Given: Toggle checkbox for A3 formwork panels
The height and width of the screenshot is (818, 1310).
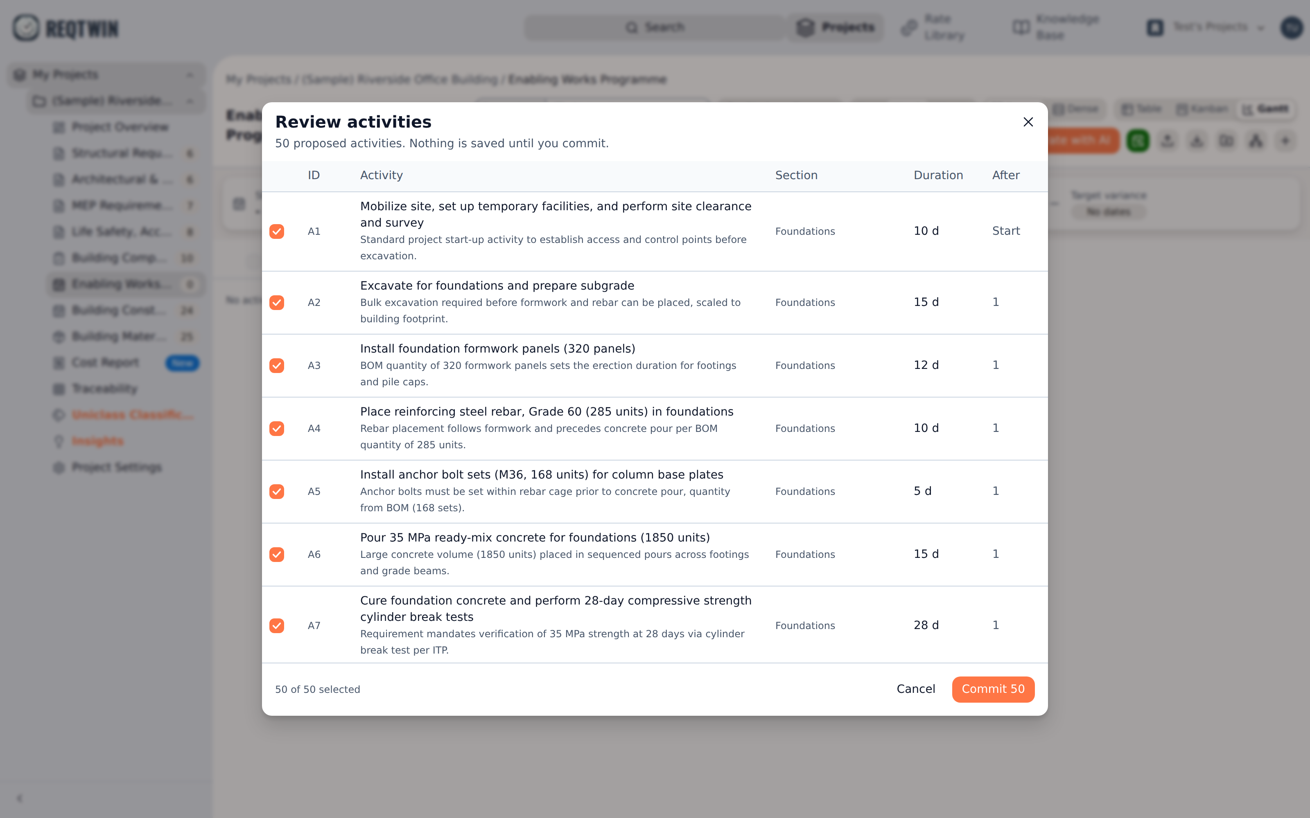Looking at the screenshot, I should click(277, 366).
